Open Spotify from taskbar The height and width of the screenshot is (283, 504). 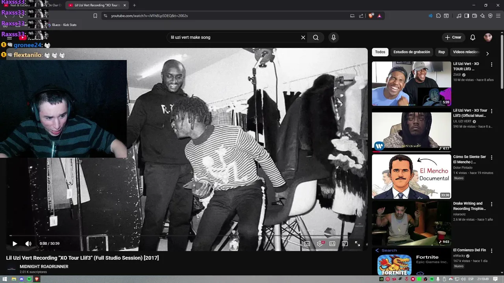pyautogui.click(x=29, y=279)
